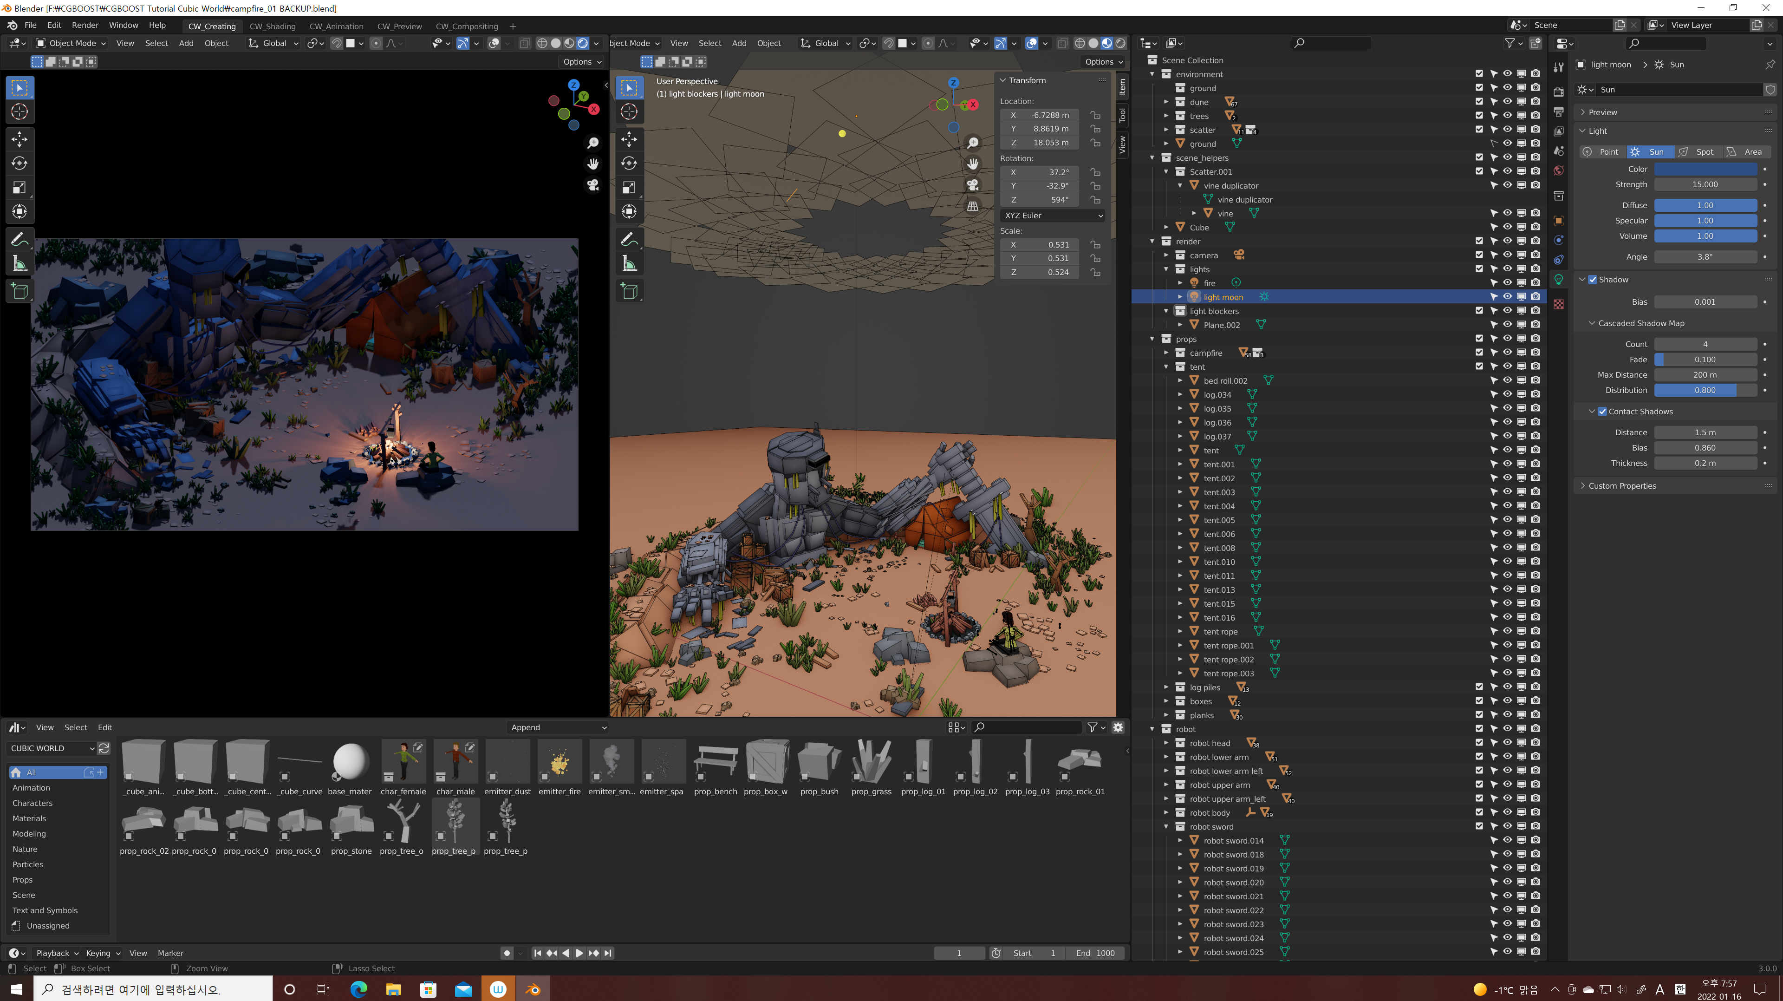Image resolution: width=1783 pixels, height=1001 pixels.
Task: Click the Blender icon in taskbar
Action: pyautogui.click(x=532, y=989)
